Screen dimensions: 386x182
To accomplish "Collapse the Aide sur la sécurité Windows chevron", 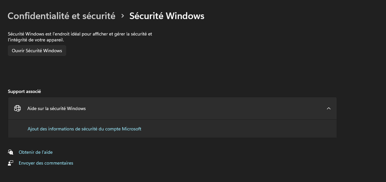I will tap(328, 108).
